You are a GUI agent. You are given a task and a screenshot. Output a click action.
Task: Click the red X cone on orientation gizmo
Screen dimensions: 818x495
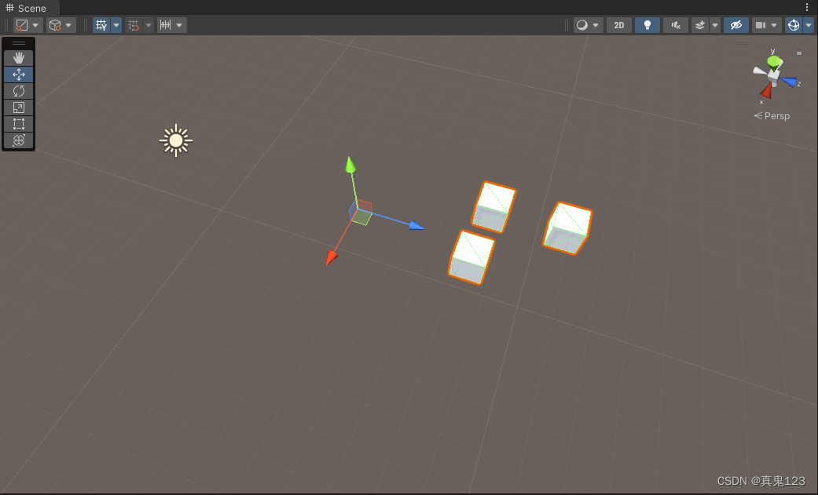click(x=766, y=92)
